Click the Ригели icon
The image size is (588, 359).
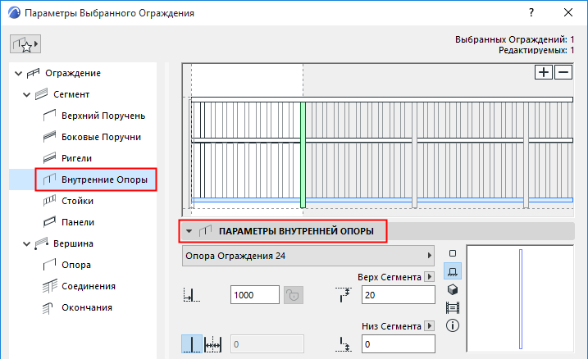(49, 158)
